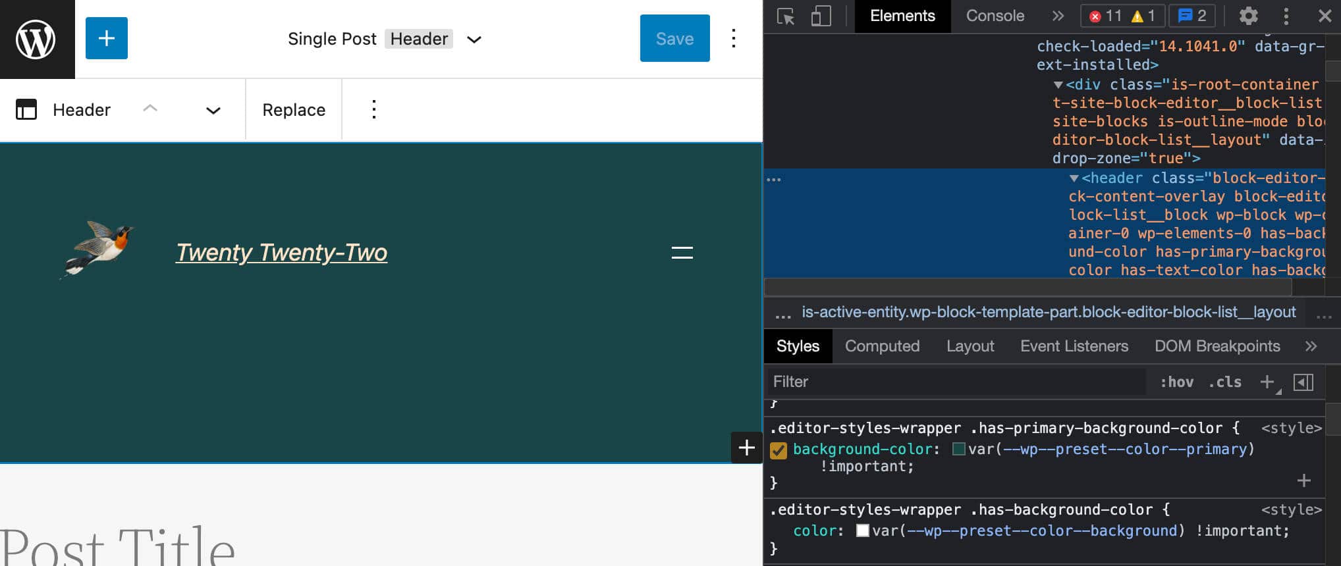
Task: Click the Header template part block icon
Action: (x=26, y=110)
